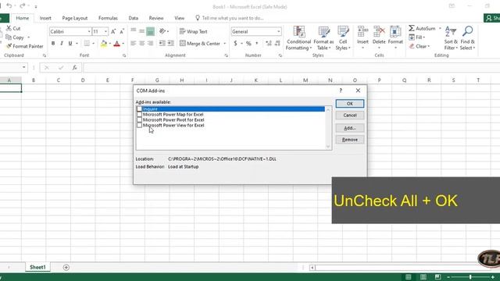500x281 pixels.
Task: Click the Insert Function fx icon
Action: tap(74, 68)
